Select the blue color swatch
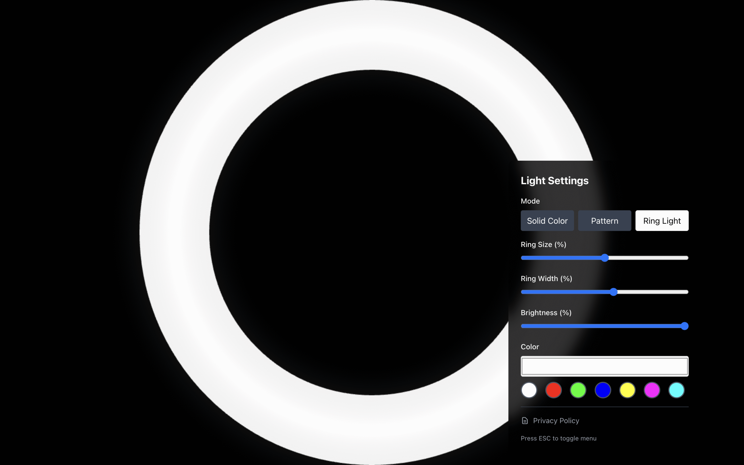This screenshot has width=744, height=465. pyautogui.click(x=603, y=390)
